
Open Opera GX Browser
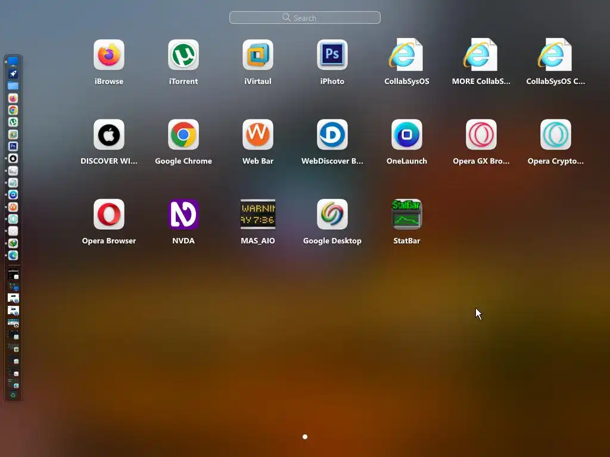tap(481, 134)
